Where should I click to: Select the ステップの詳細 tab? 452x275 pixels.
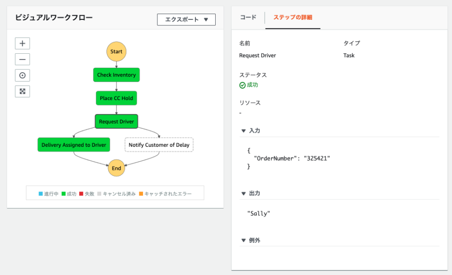point(293,17)
